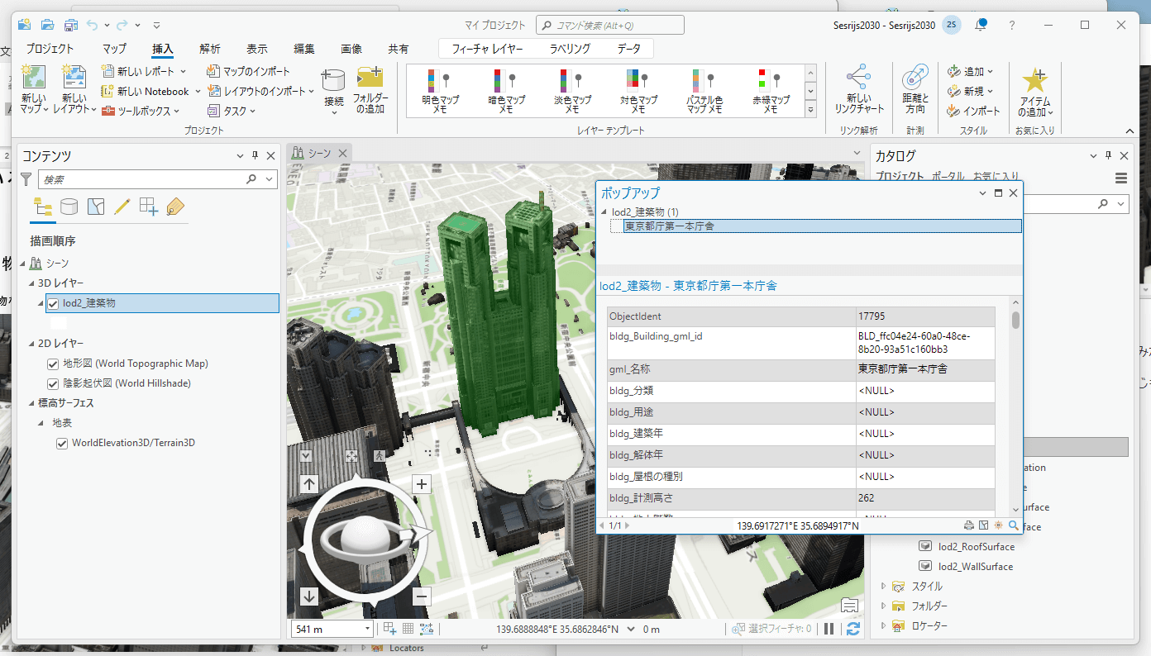Open the 表示 (View) ribbon tab
Screen dimensions: 1151x656
pyautogui.click(x=256, y=49)
